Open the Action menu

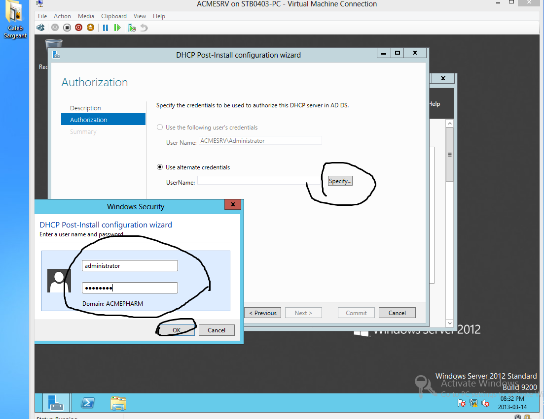pos(62,16)
